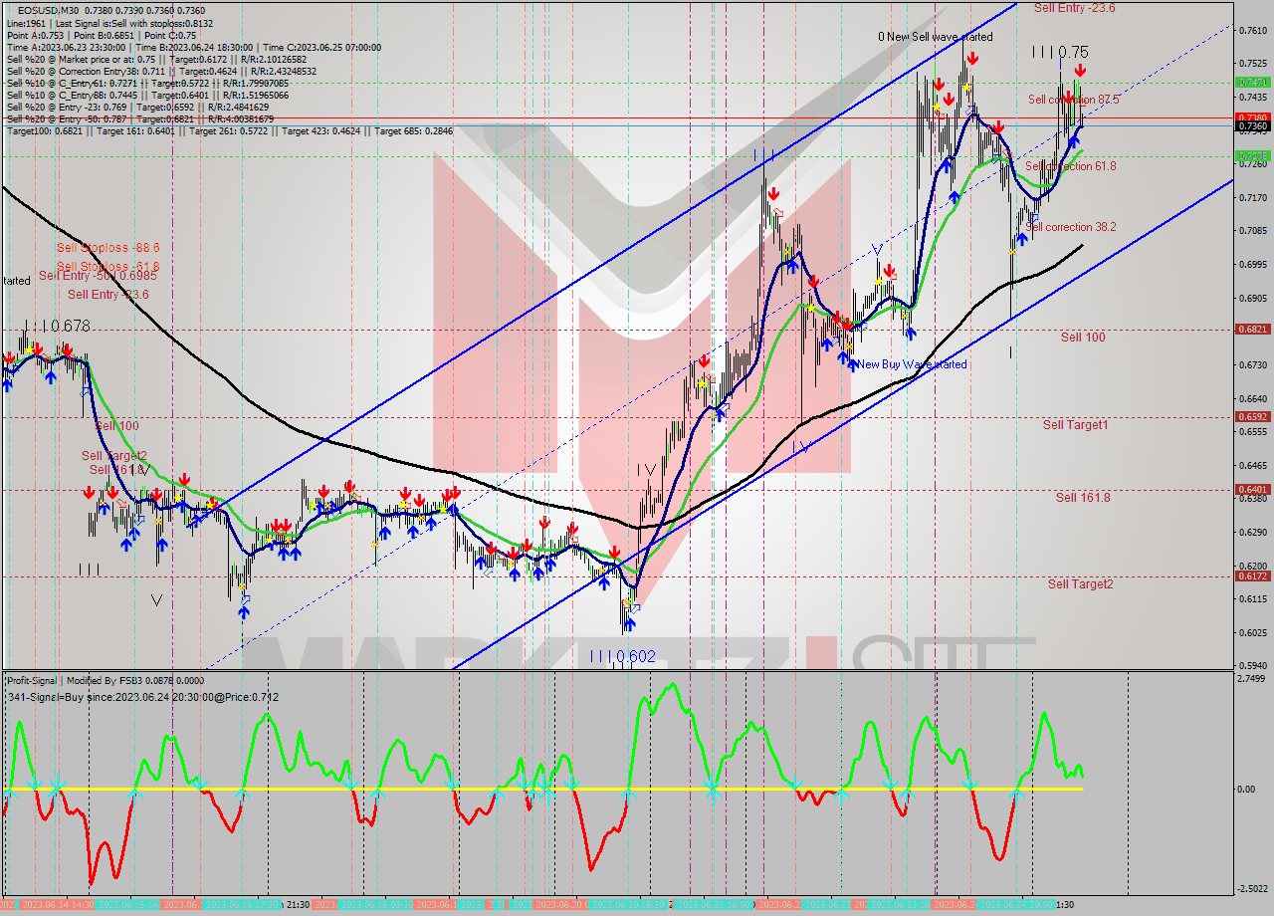This screenshot has height=916, width=1274.
Task: Click the green 0.7246 price tag
Action: (x=1251, y=156)
